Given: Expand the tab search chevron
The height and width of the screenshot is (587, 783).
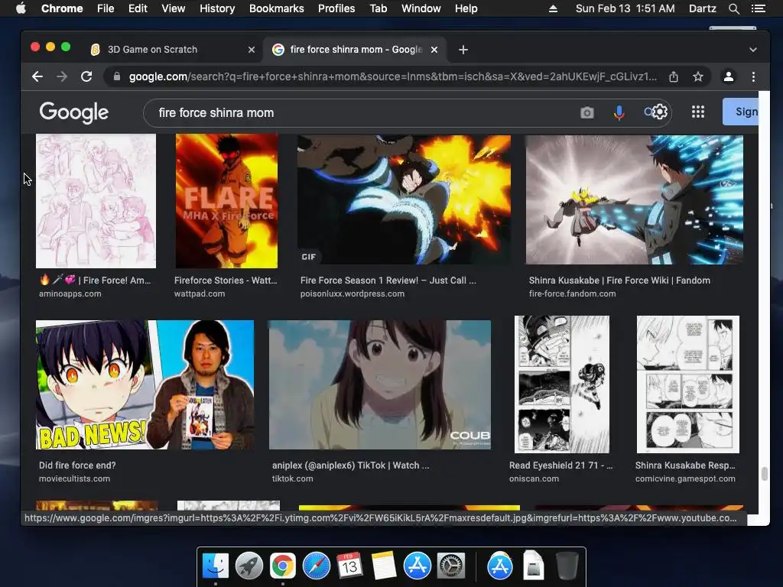Looking at the screenshot, I should click(753, 50).
